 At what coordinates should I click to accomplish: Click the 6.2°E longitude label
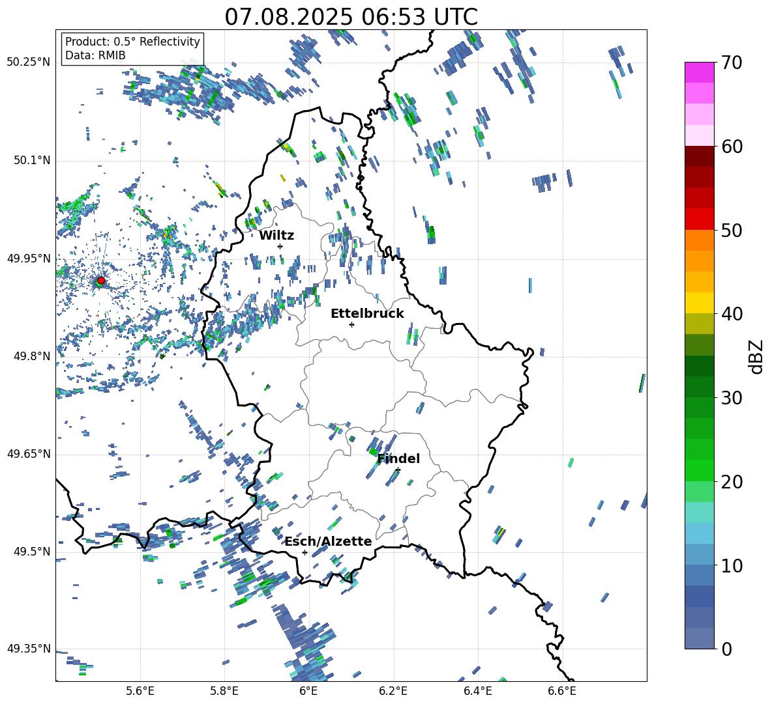[393, 691]
